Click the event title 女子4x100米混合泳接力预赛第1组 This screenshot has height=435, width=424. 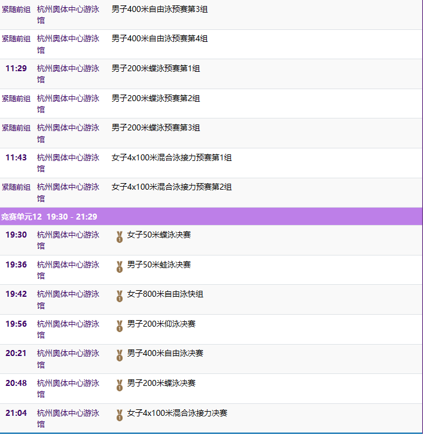point(171,157)
